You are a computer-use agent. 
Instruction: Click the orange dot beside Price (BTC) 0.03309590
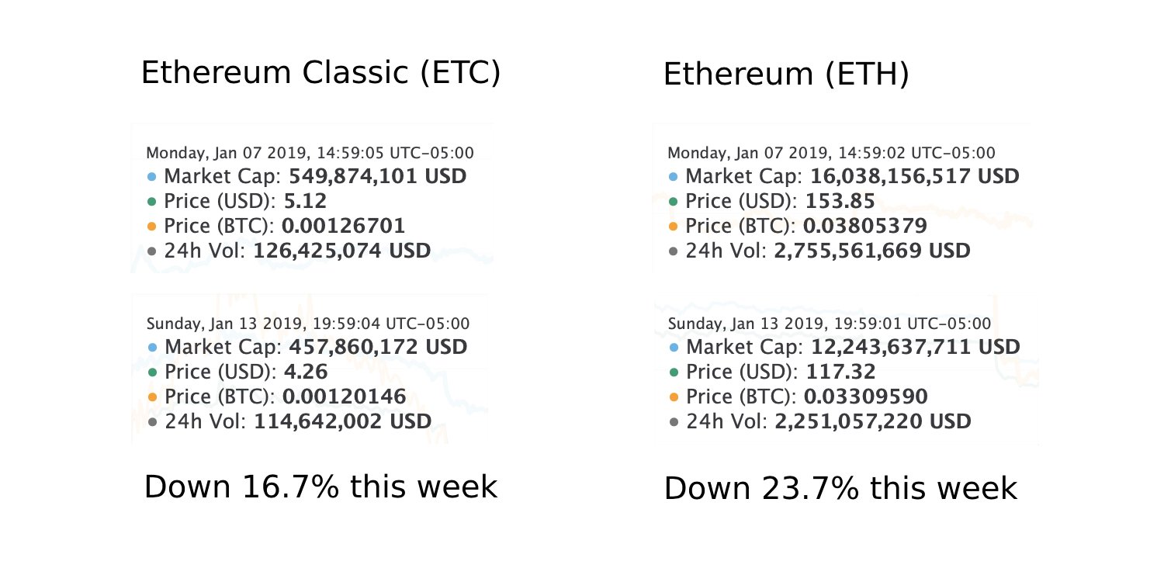tap(673, 397)
